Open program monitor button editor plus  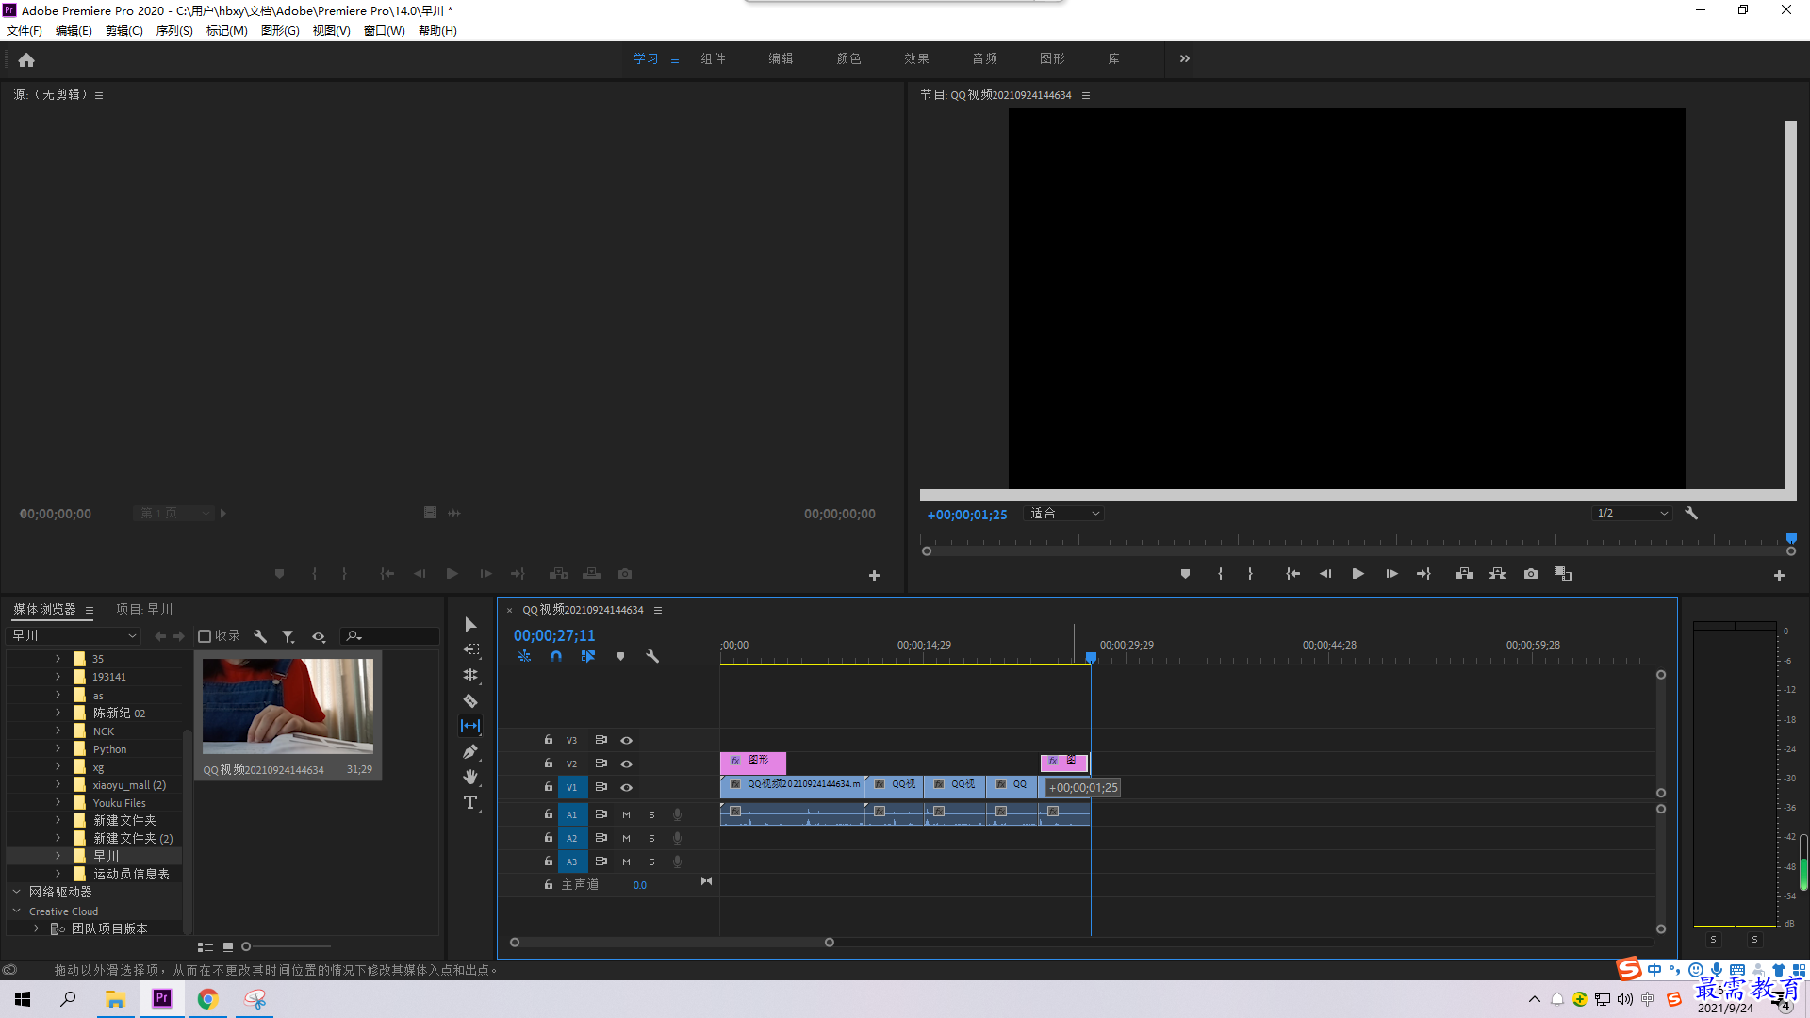click(x=1779, y=575)
